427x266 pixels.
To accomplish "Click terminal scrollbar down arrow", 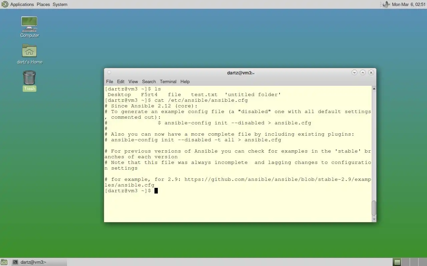I will (x=374, y=219).
